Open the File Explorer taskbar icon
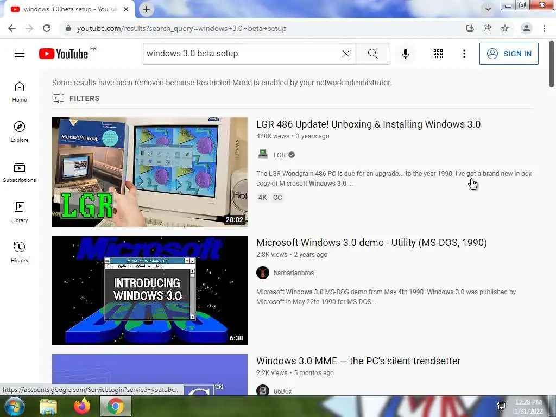 click(x=48, y=406)
